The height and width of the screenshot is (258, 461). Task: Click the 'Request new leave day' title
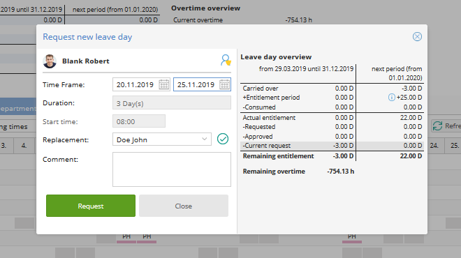87,37
